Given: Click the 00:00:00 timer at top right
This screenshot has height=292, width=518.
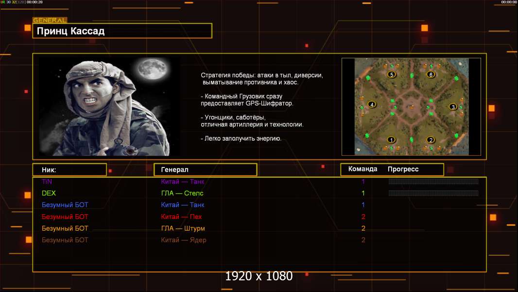Looking at the screenshot, I should coord(509,2).
